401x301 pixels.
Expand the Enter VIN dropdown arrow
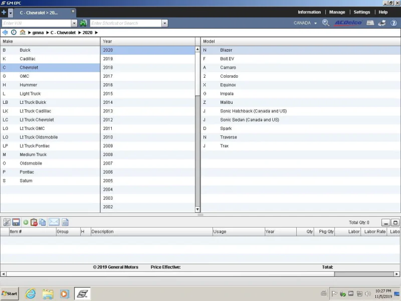point(74,23)
